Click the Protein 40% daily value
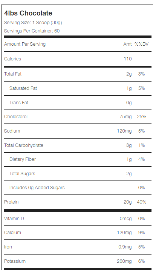 [141, 202]
